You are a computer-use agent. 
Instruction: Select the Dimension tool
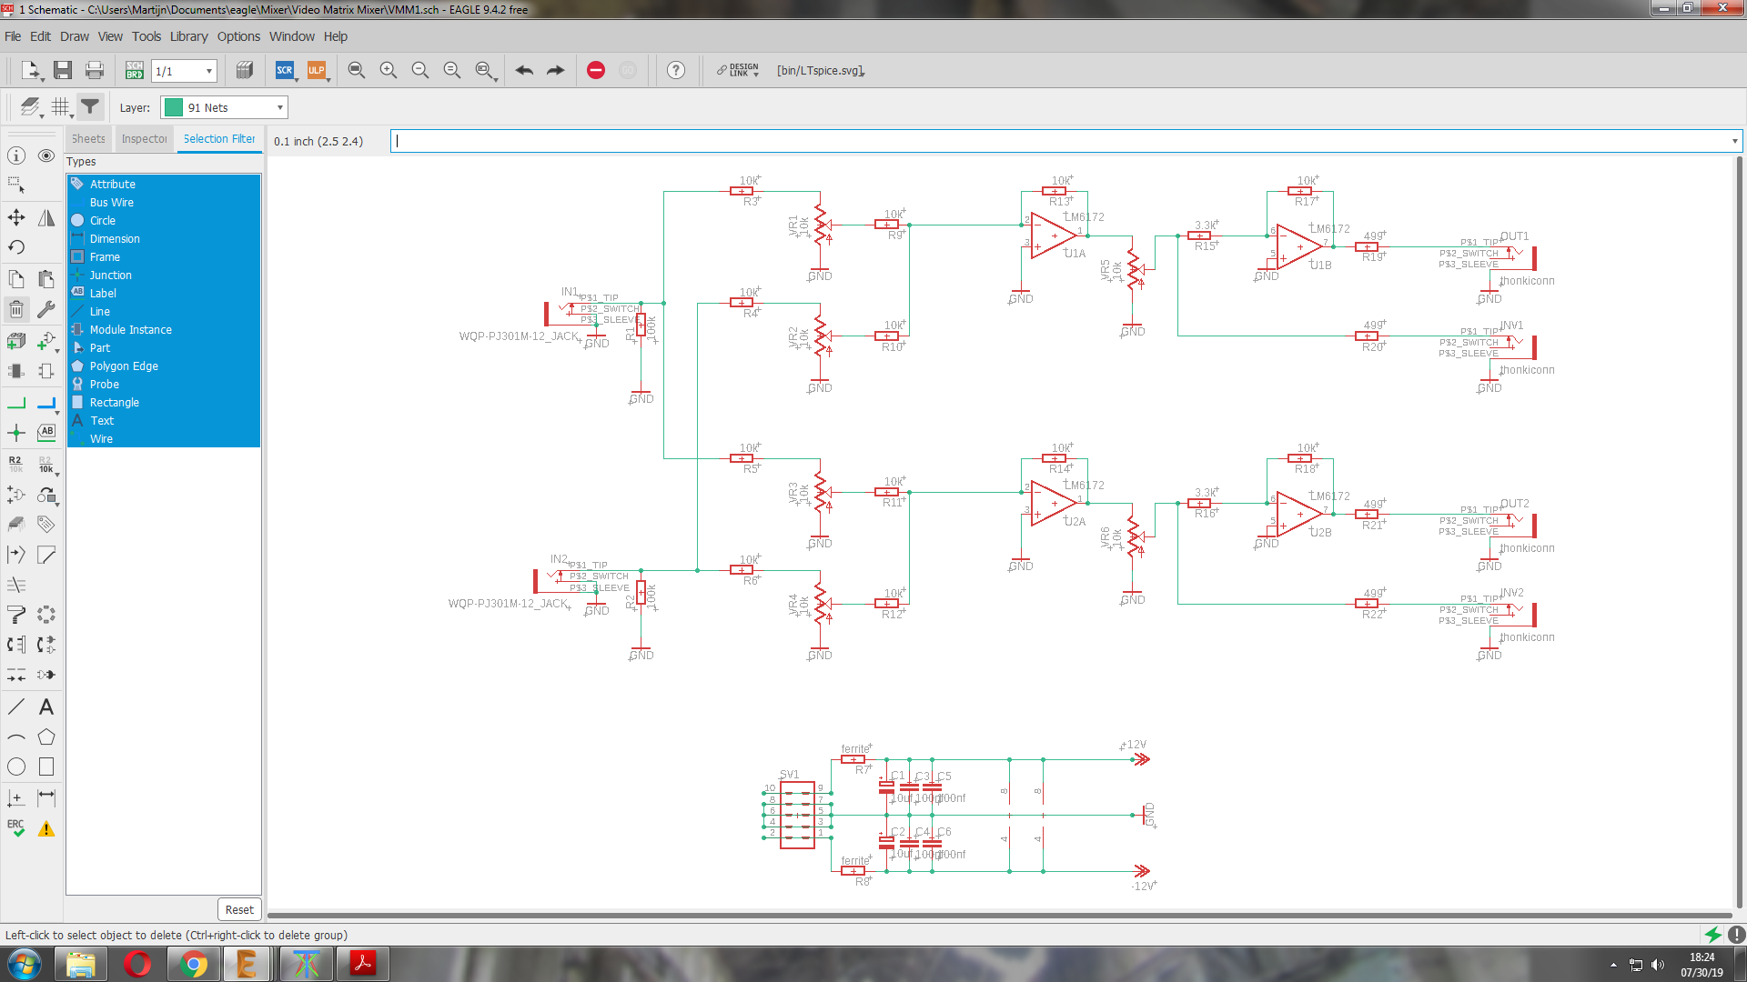tap(46, 797)
